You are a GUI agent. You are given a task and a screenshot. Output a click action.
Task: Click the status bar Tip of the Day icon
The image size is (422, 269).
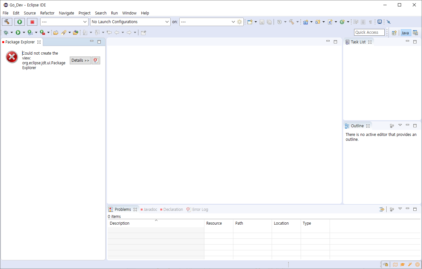coord(386,265)
